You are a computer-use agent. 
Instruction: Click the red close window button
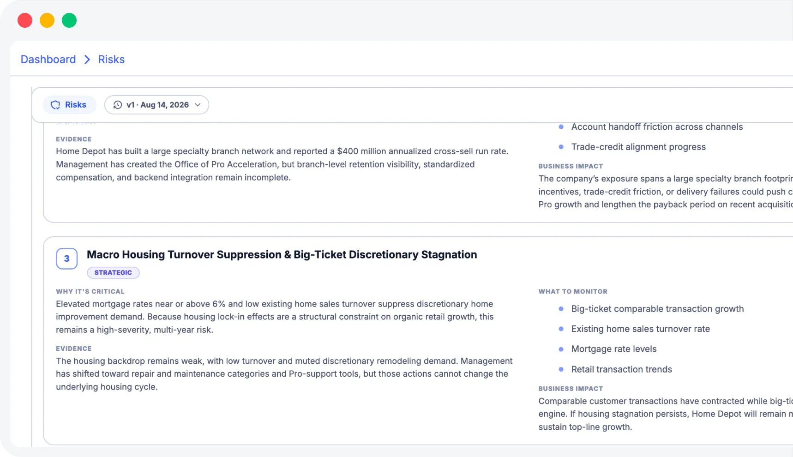[25, 20]
